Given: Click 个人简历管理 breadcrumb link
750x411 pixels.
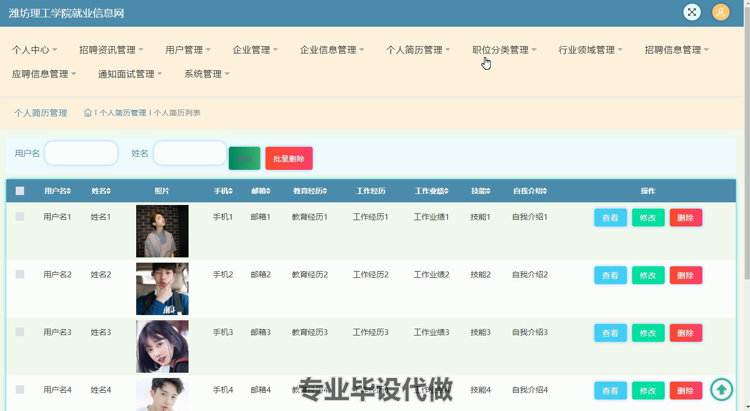Looking at the screenshot, I should pyautogui.click(x=123, y=113).
